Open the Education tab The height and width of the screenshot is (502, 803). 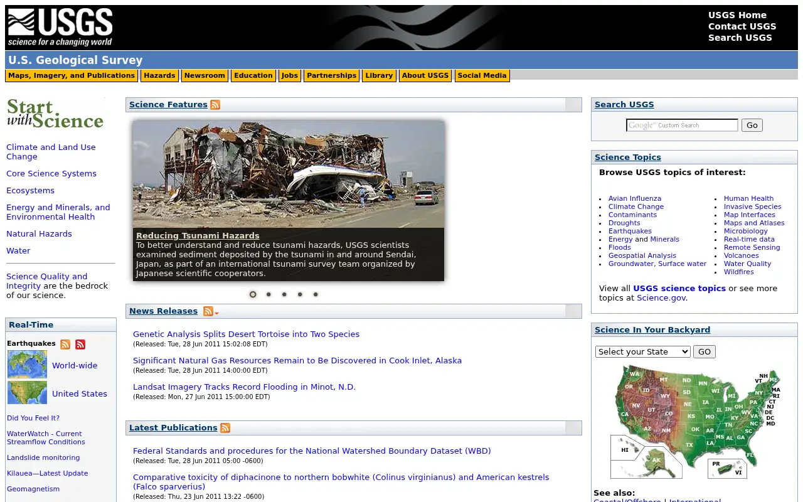(253, 76)
